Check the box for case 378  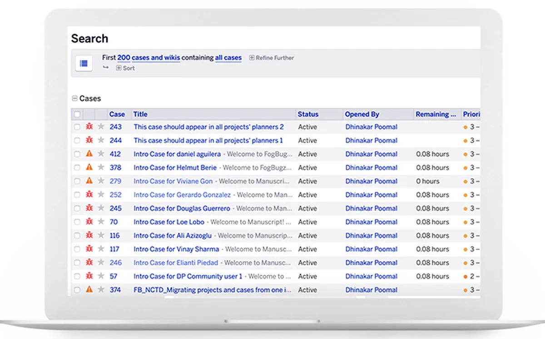click(77, 168)
